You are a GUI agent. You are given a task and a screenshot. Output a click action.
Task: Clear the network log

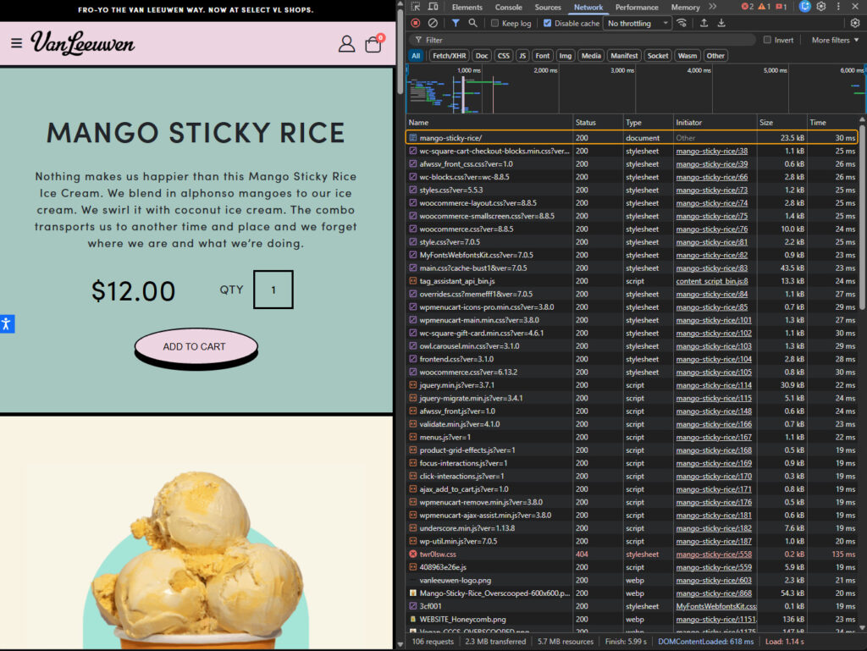[x=433, y=23]
